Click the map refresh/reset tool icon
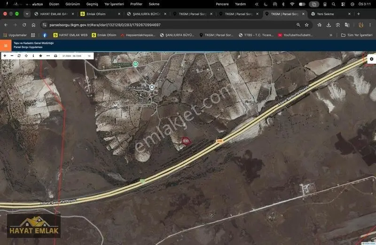The width and height of the screenshot is (376, 245). 19,55
